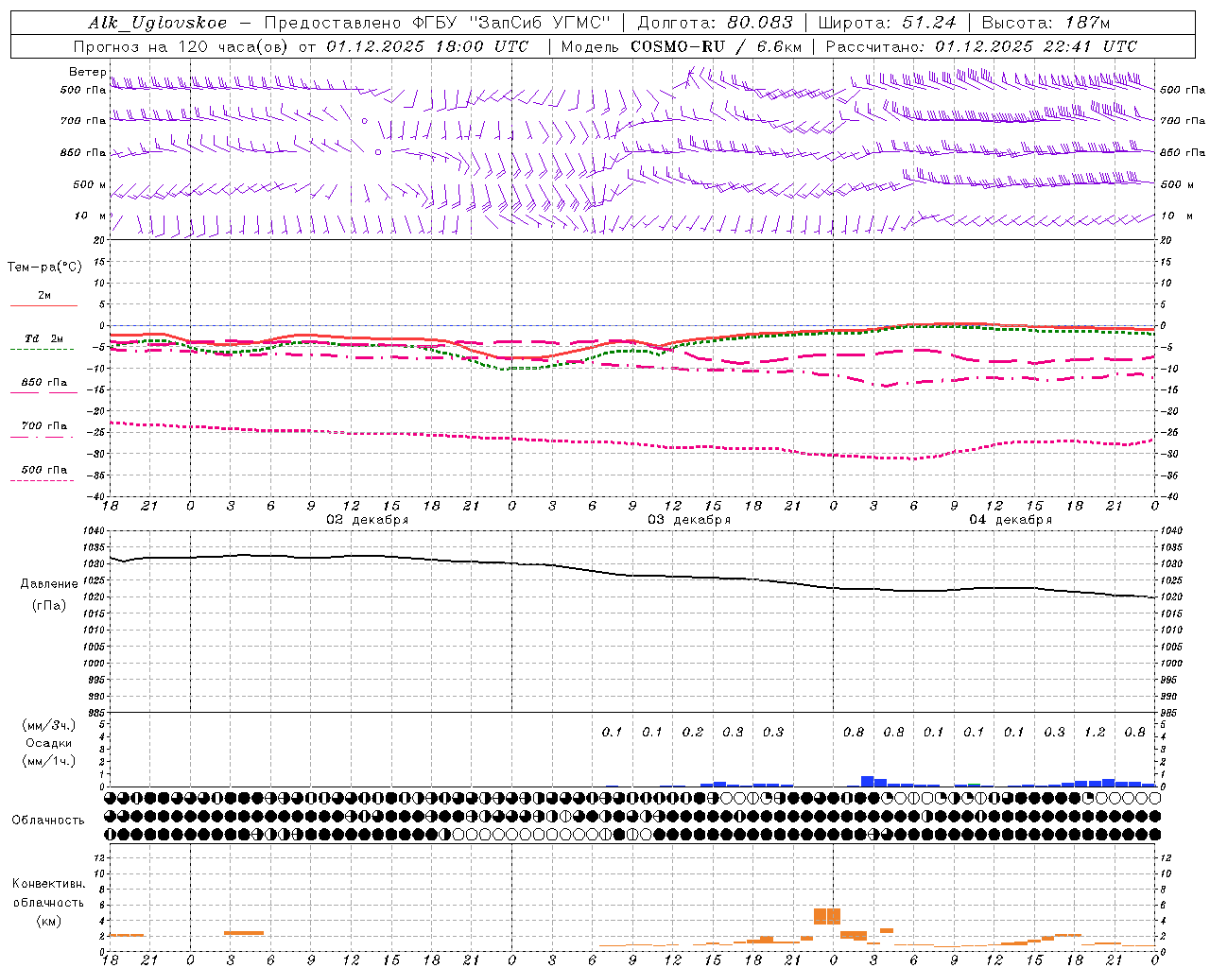Viewport: 1210px width, 968px height.
Task: Click the '0.2' three-hour precipitation value
Action: point(693,732)
